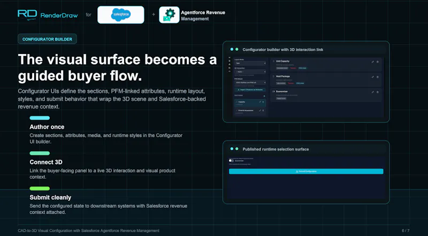
Task: Click the 'RenderDraw' wordmark text
Action: pyautogui.click(x=59, y=15)
